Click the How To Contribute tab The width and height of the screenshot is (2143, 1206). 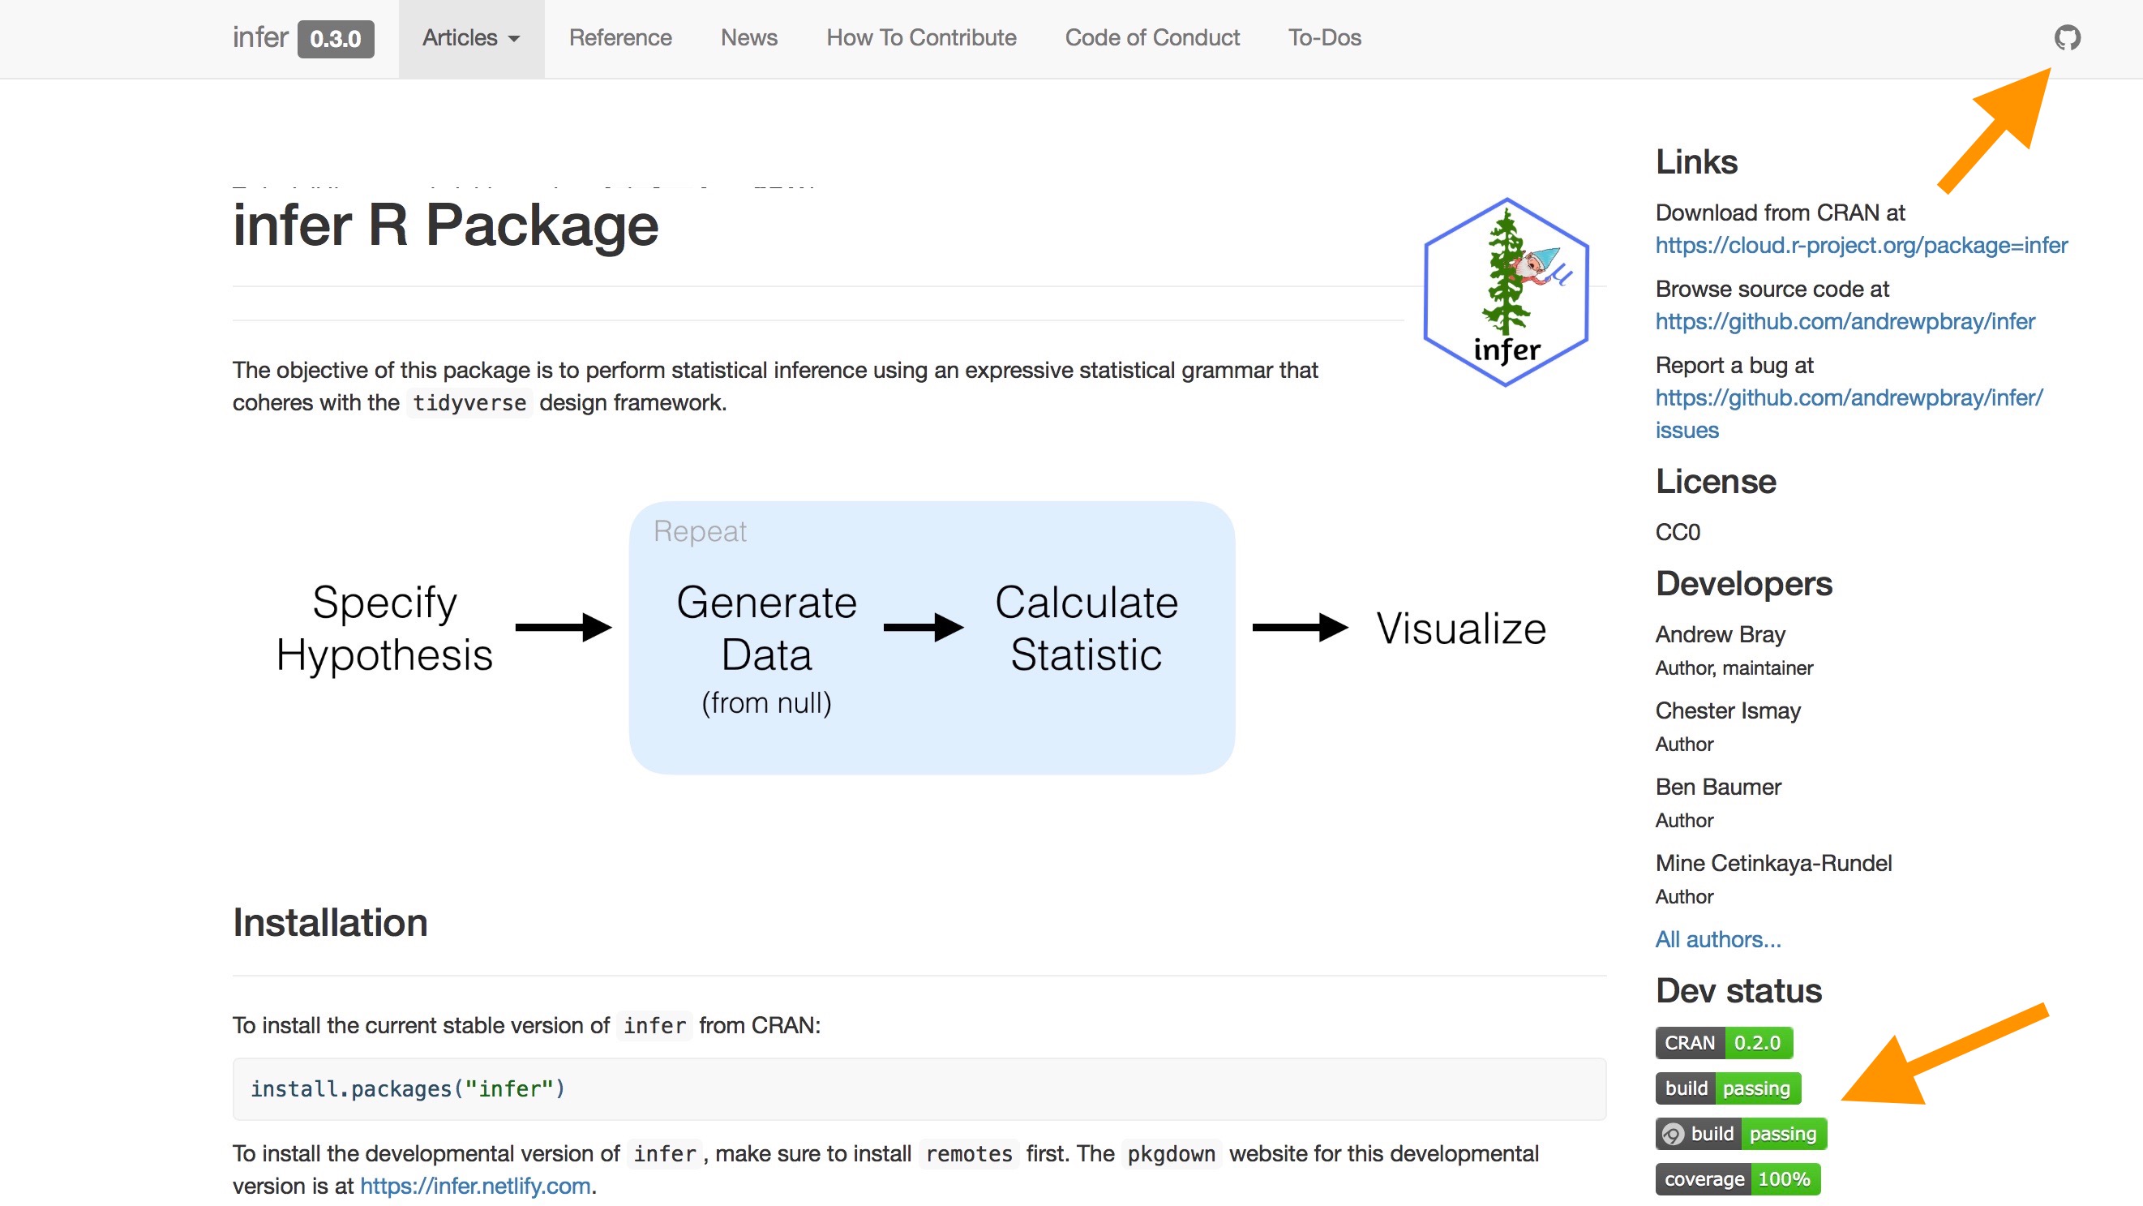point(920,38)
